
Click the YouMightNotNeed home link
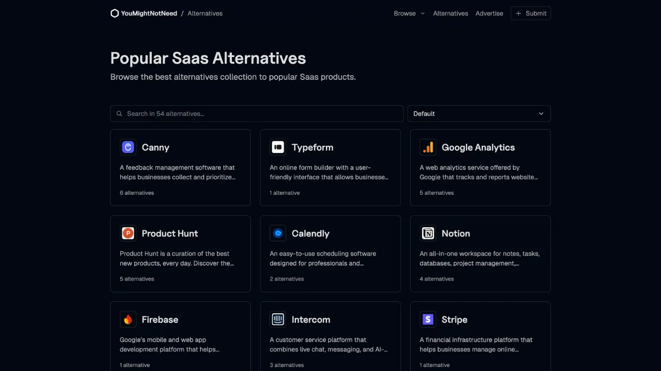[144, 13]
